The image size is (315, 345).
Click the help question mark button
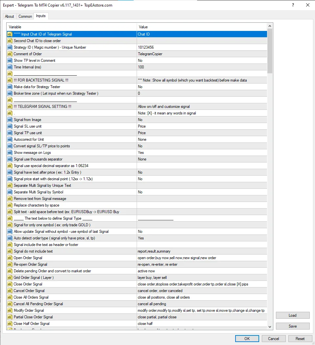pos(293,5)
